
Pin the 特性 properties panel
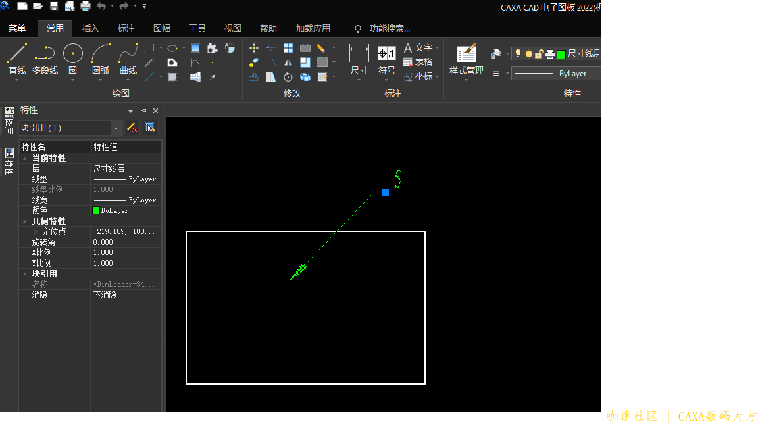(144, 111)
